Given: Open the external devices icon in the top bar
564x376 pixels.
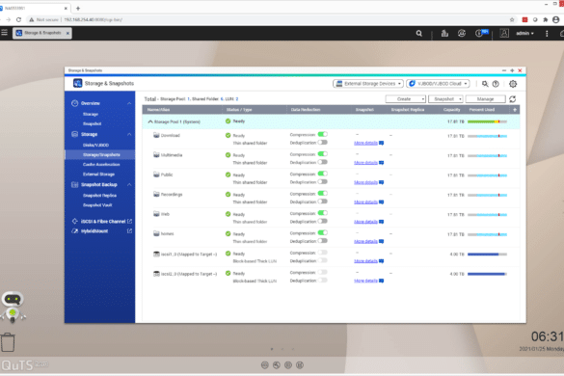Looking at the screenshot, I should pos(462,34).
